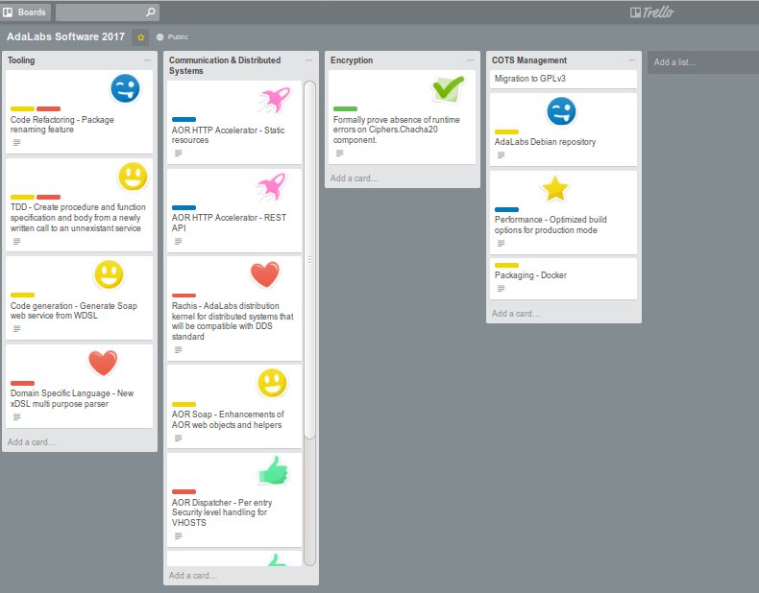
Task: Click red label on AOR Dispatcher card
Action: click(x=184, y=491)
